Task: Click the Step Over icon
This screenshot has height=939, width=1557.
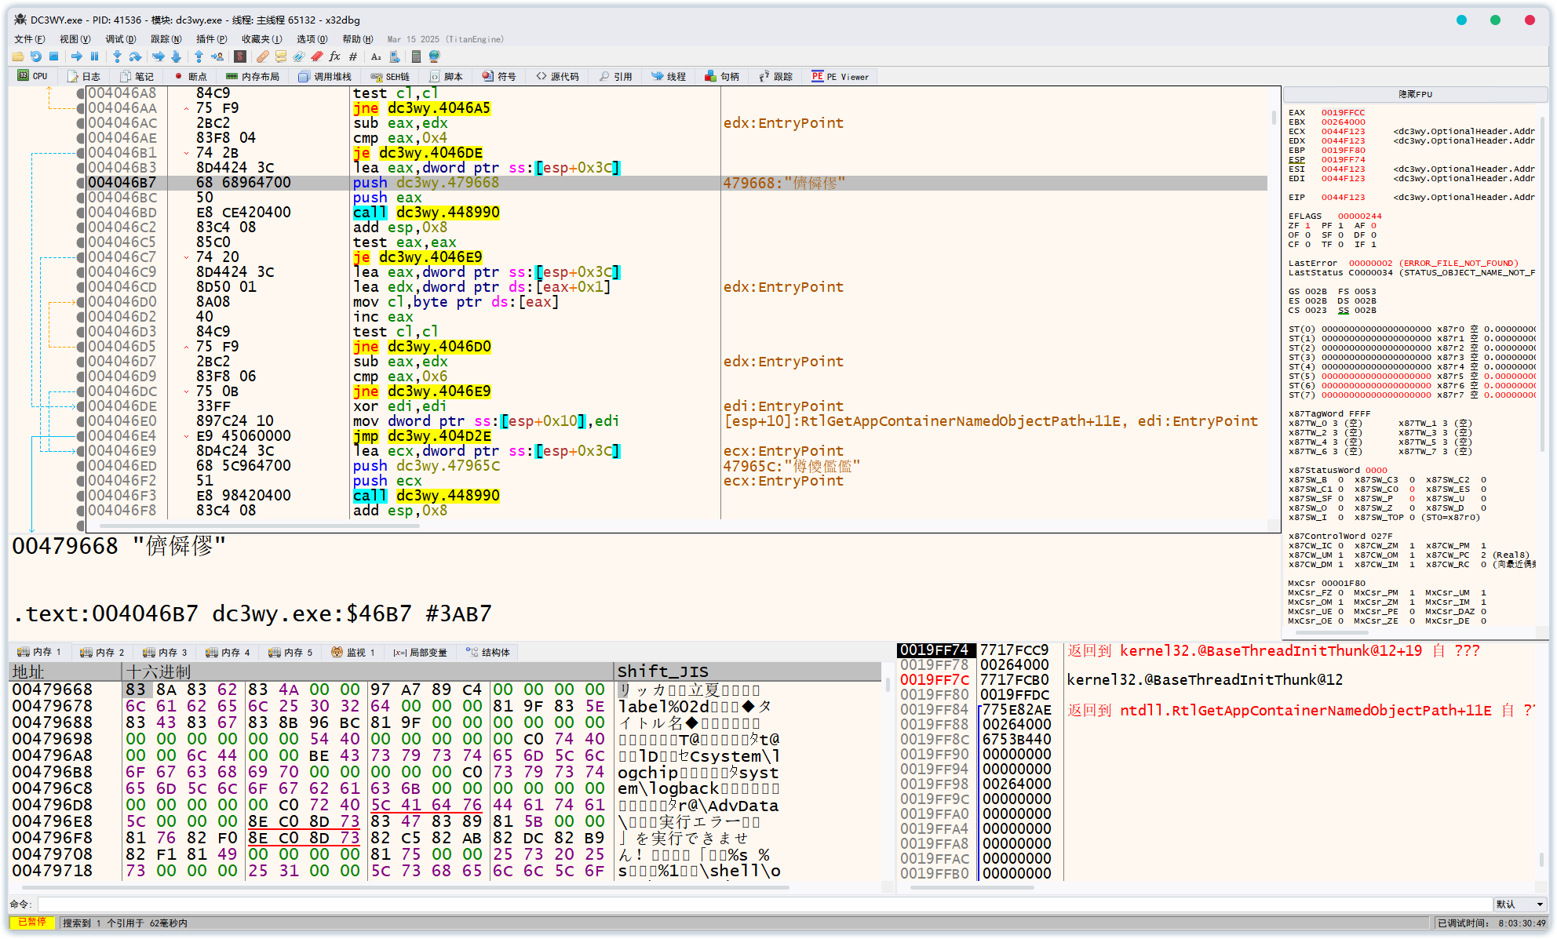Action: 136,56
